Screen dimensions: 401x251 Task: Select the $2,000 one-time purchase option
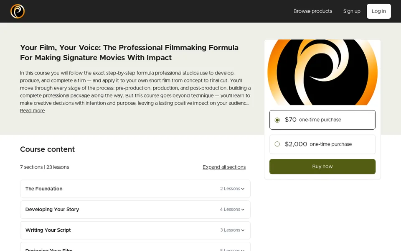322,144
